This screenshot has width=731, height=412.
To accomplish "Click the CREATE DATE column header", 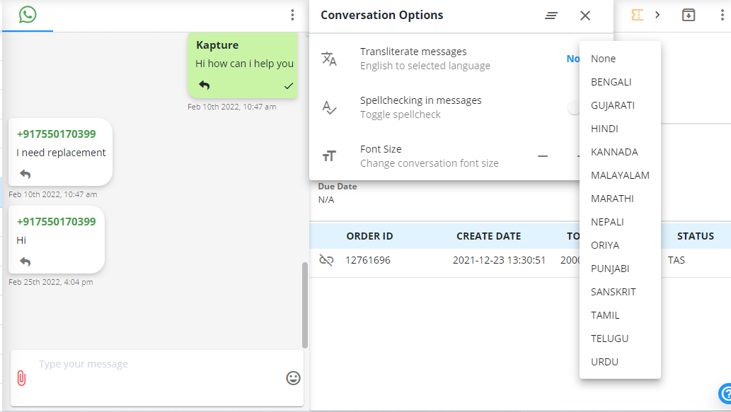I will pos(488,236).
